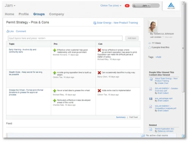The height and width of the screenshot is (142, 190).
Task: Click the vertical scrollbar thumb
Action: click(x=183, y=48)
